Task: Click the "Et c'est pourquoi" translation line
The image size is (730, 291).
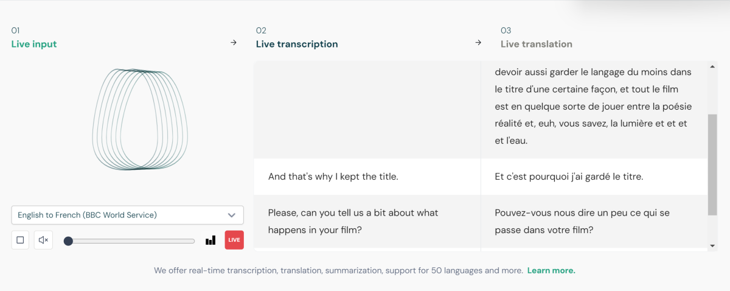Action: 569,177
